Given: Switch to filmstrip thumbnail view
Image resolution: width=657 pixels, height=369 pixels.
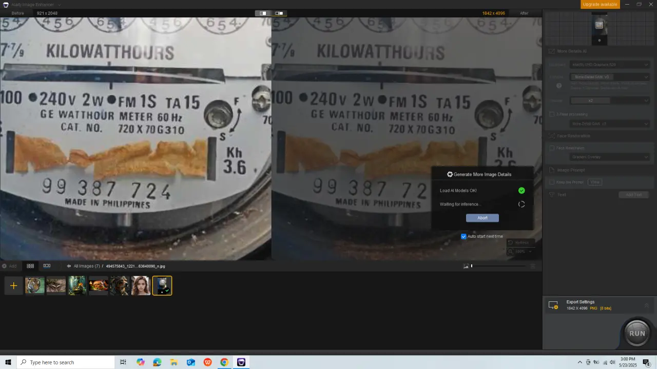Looking at the screenshot, I should (x=47, y=266).
